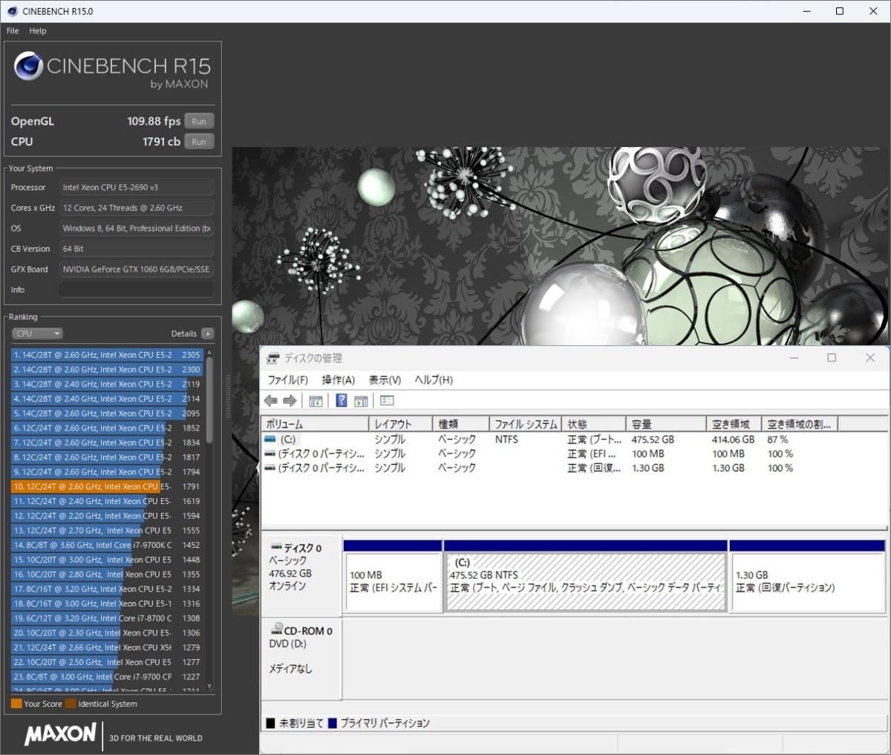Click the drive icon of the 100 MB partition row
The image size is (891, 755).
[x=270, y=454]
